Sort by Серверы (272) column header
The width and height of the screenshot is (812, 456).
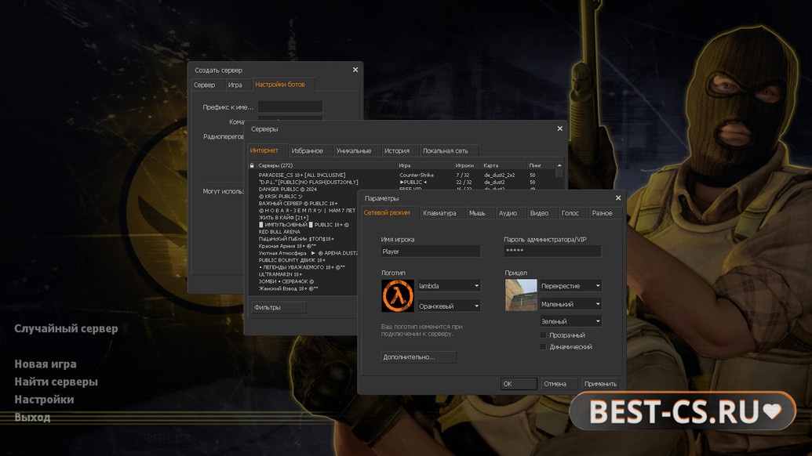coord(326,165)
